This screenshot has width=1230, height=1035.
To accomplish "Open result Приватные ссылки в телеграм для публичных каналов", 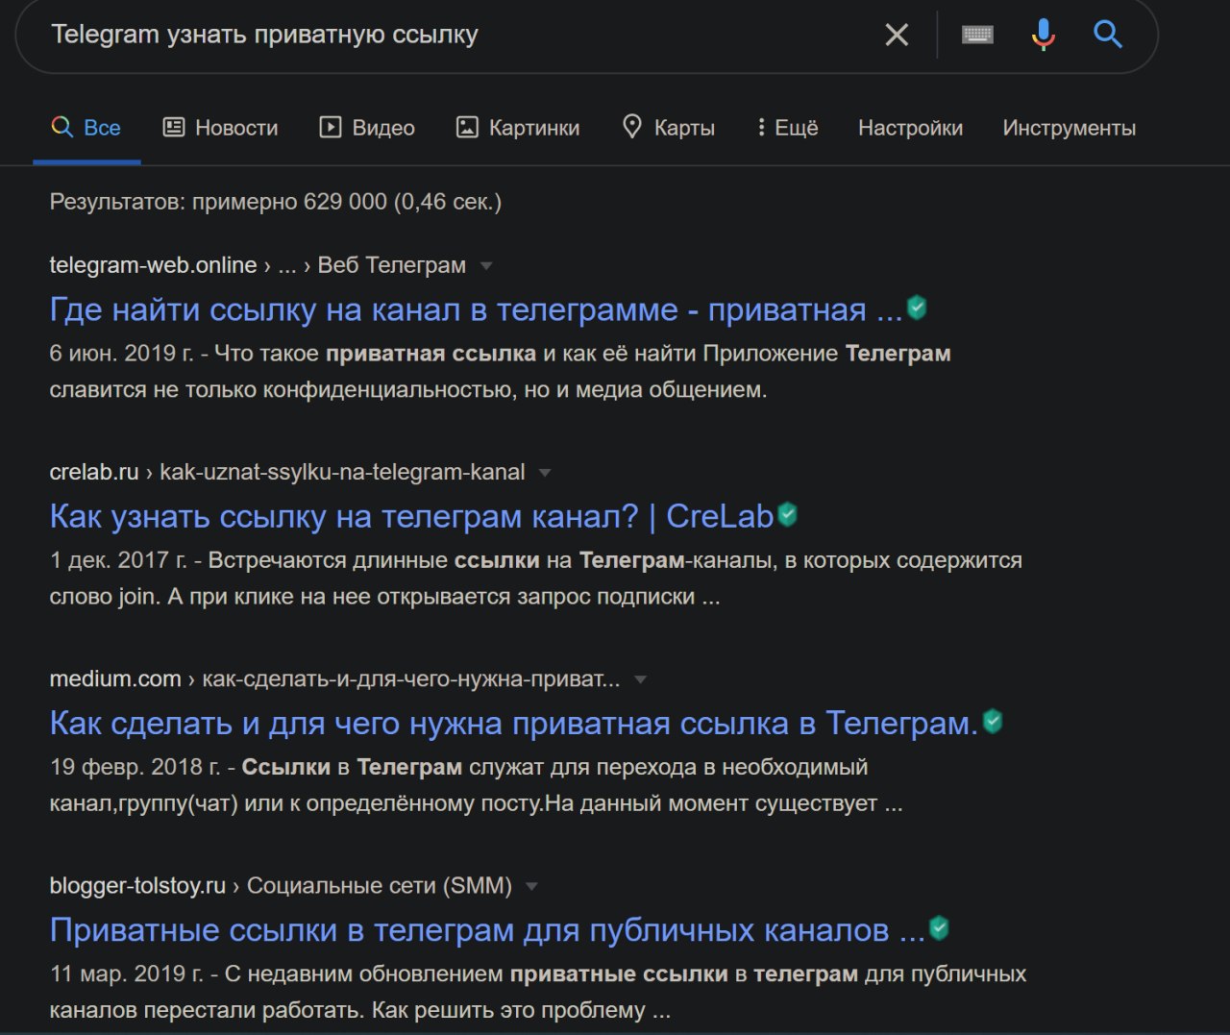I will tap(487, 929).
